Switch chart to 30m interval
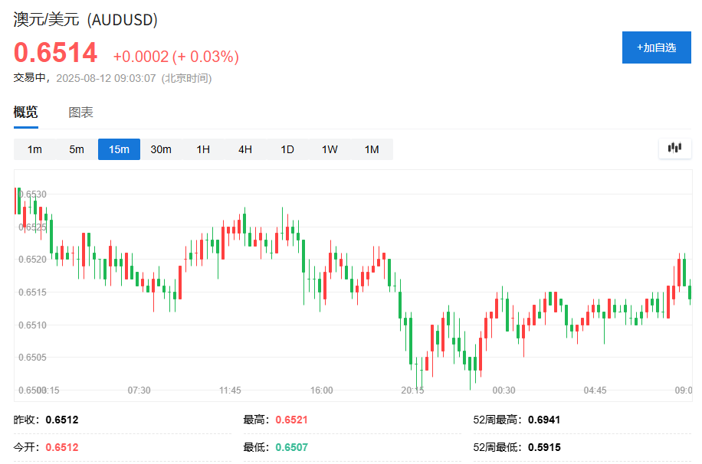 click(161, 149)
